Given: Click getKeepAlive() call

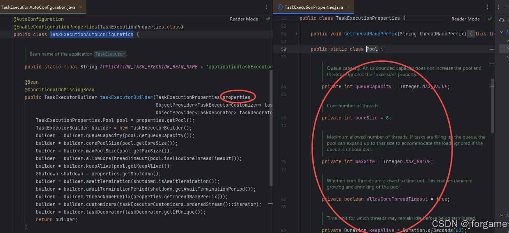Looking at the screenshot, I should pos(152,166).
